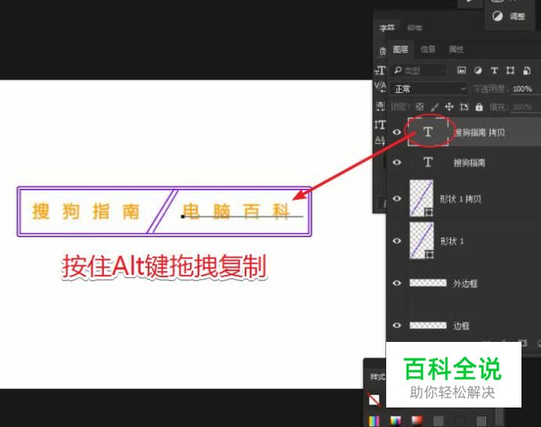Select the no-style swatch in Styles panel
The image size is (541, 427).
pyautogui.click(x=374, y=400)
